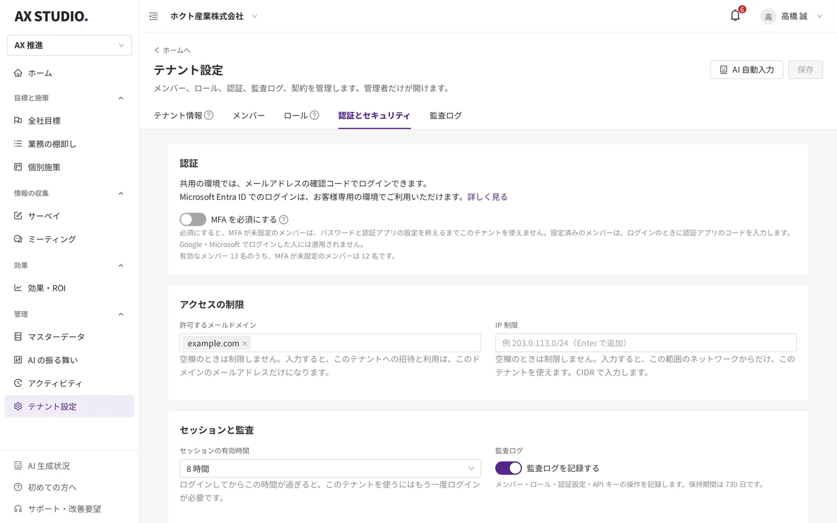Turn off 監査ログを記録する switch

click(x=509, y=468)
